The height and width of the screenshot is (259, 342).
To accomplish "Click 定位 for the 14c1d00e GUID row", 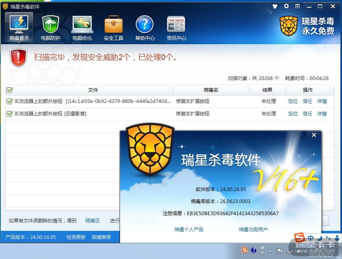I will coord(293,101).
